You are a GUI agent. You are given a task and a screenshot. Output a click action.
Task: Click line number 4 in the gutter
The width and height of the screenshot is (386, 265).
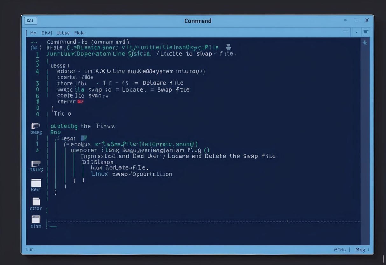pyautogui.click(x=37, y=71)
